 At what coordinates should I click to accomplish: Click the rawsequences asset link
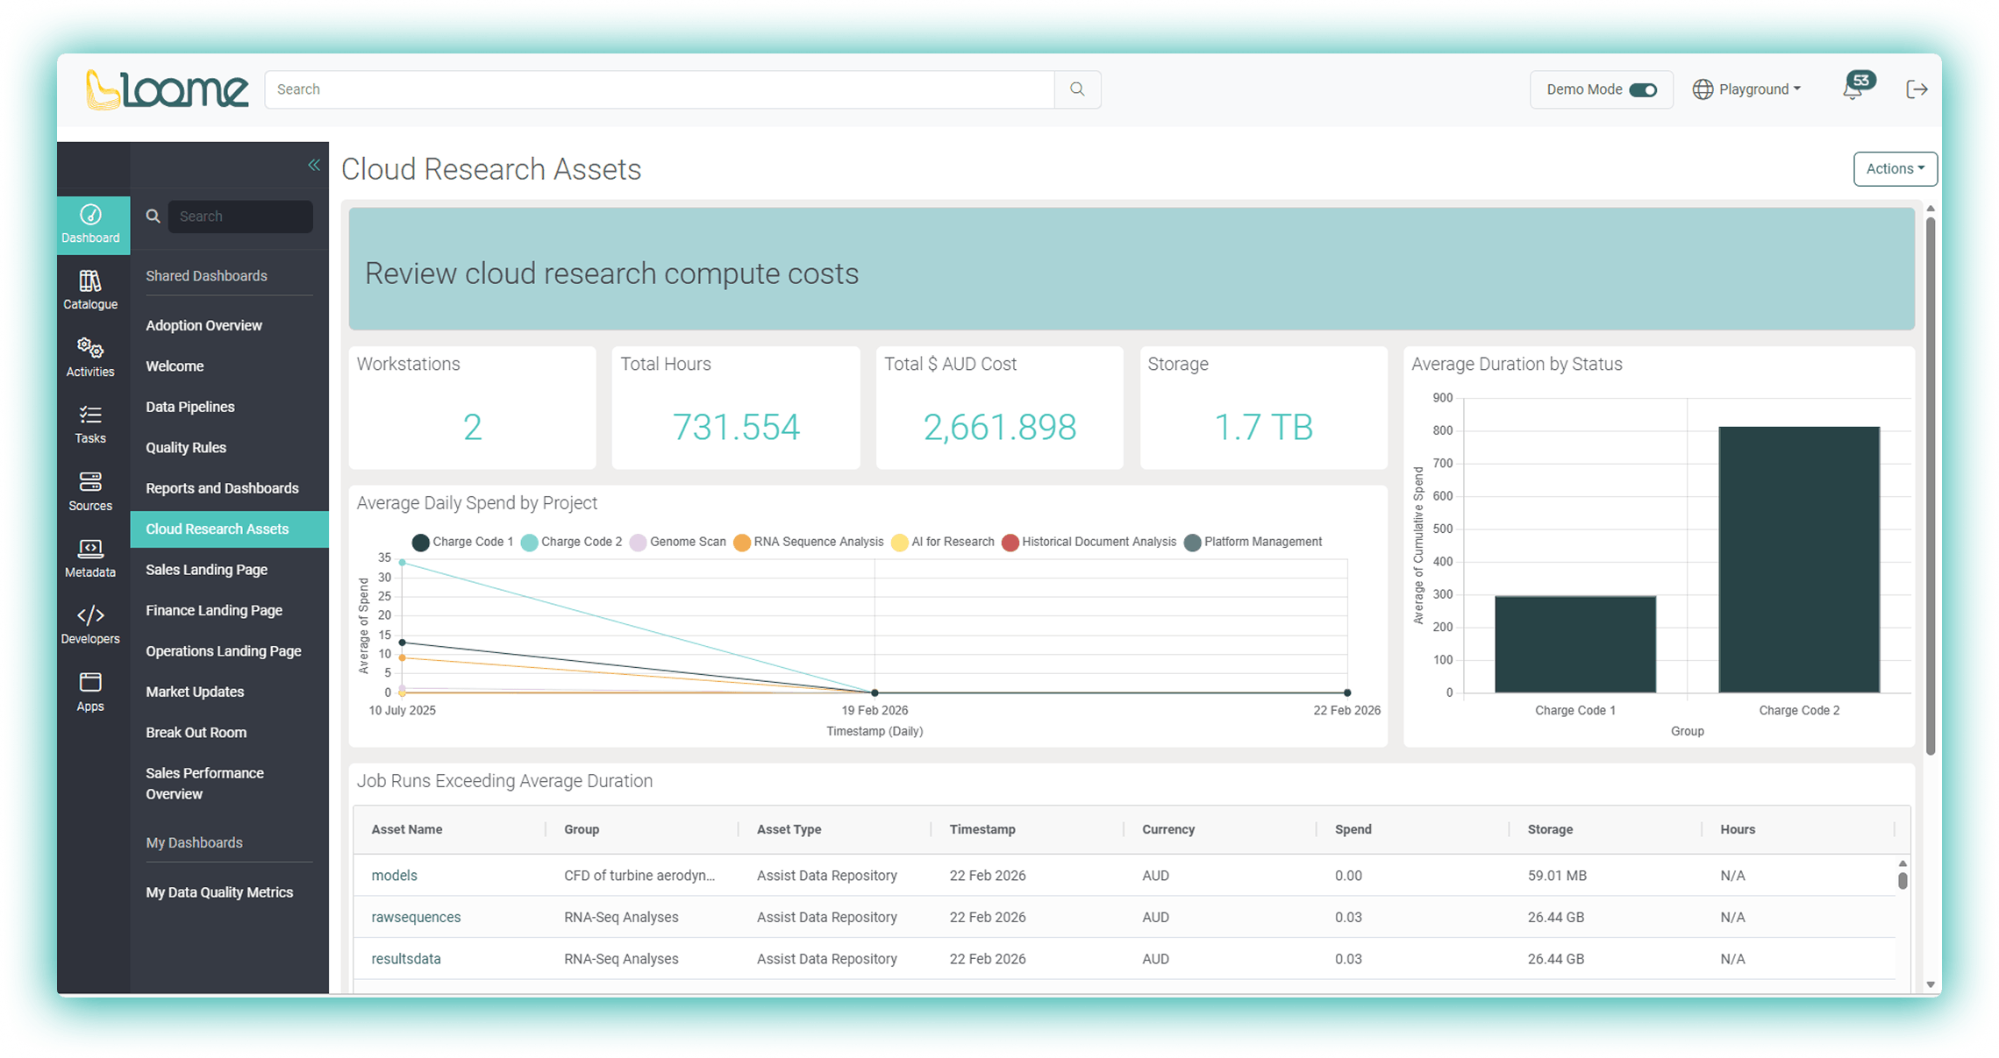point(416,916)
